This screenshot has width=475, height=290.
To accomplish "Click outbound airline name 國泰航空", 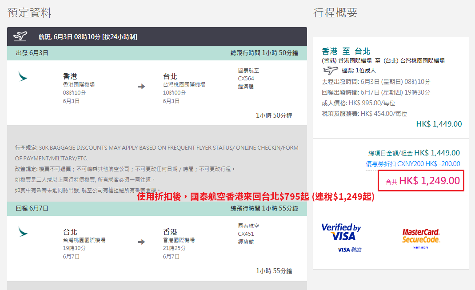I will point(248,71).
